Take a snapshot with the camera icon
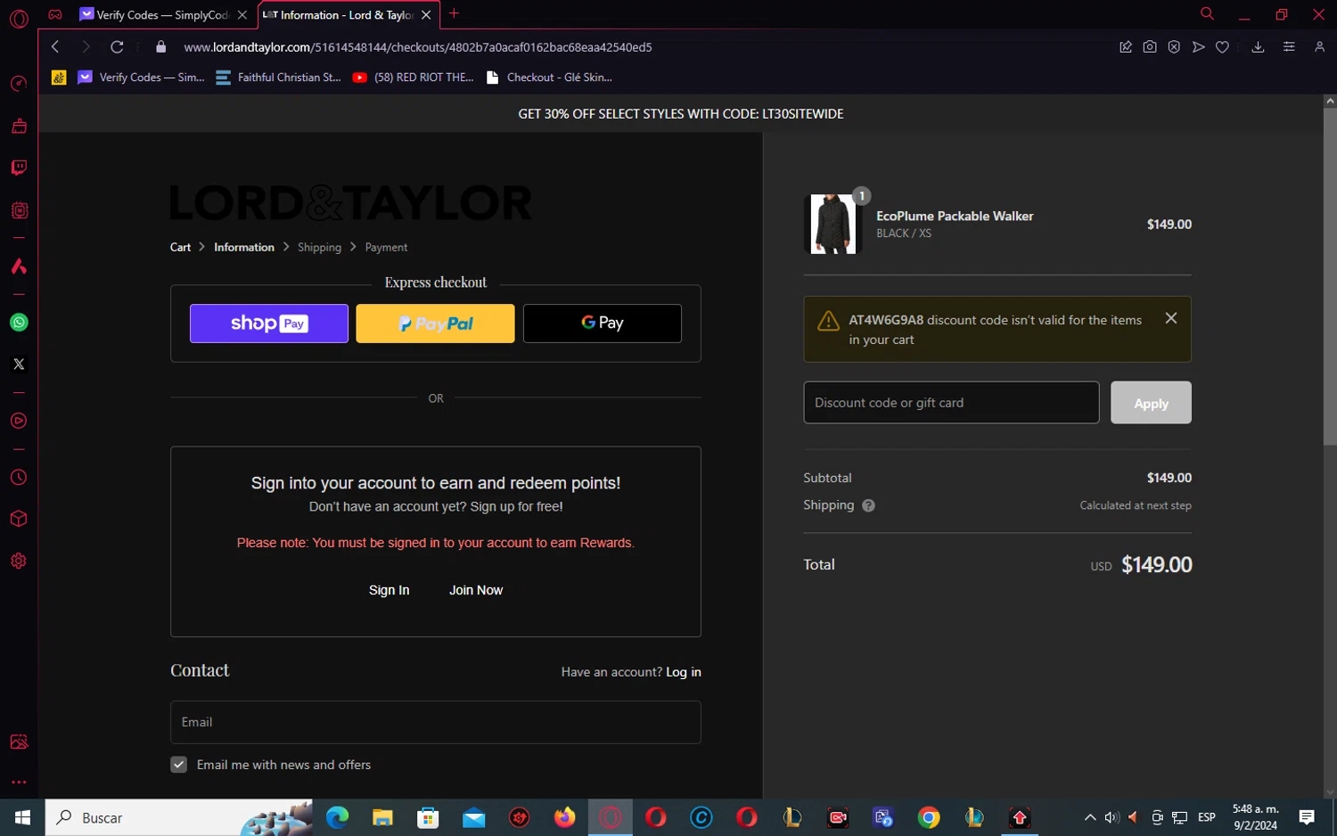This screenshot has height=836, width=1337. 1150,47
